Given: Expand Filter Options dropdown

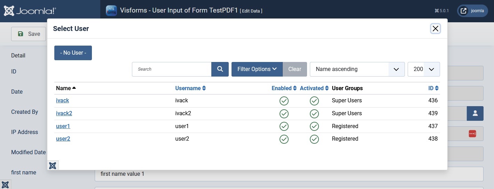Looking at the screenshot, I should pos(257,69).
